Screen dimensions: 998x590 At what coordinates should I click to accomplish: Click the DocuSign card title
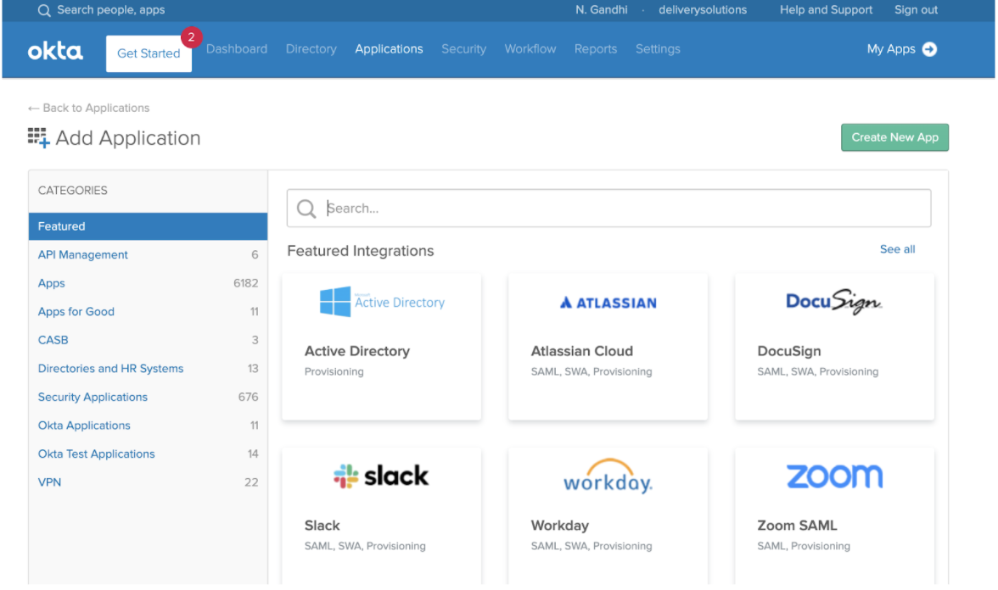[x=789, y=351]
